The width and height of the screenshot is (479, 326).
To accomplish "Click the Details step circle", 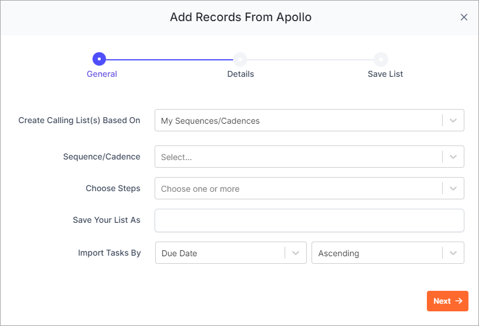I will coord(240,59).
